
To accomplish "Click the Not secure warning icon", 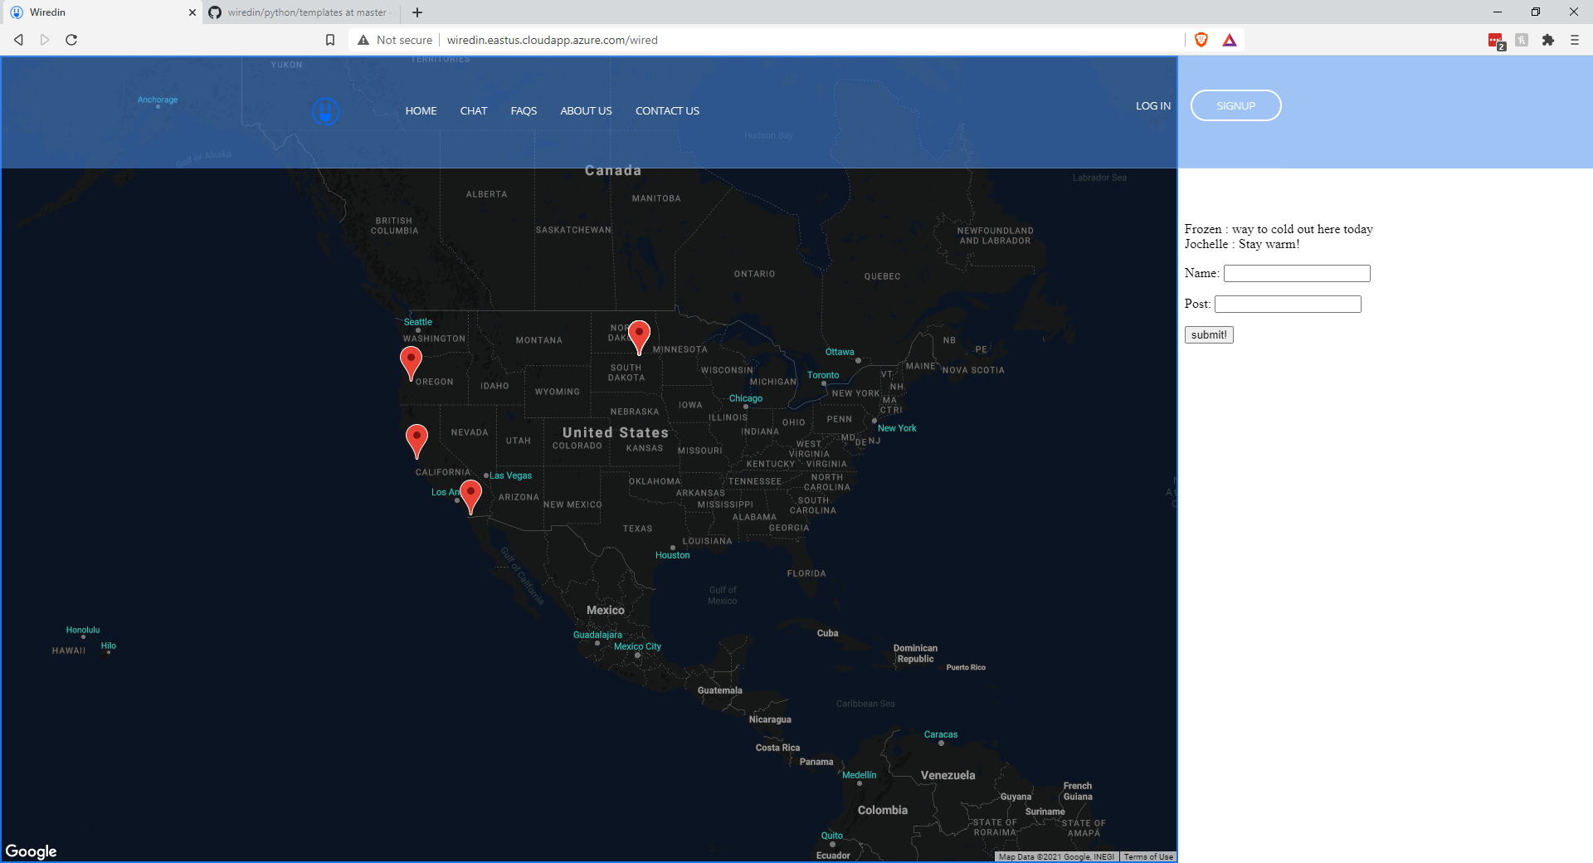I will (363, 40).
